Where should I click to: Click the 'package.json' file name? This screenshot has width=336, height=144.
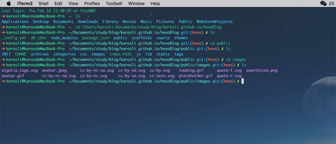95,38
